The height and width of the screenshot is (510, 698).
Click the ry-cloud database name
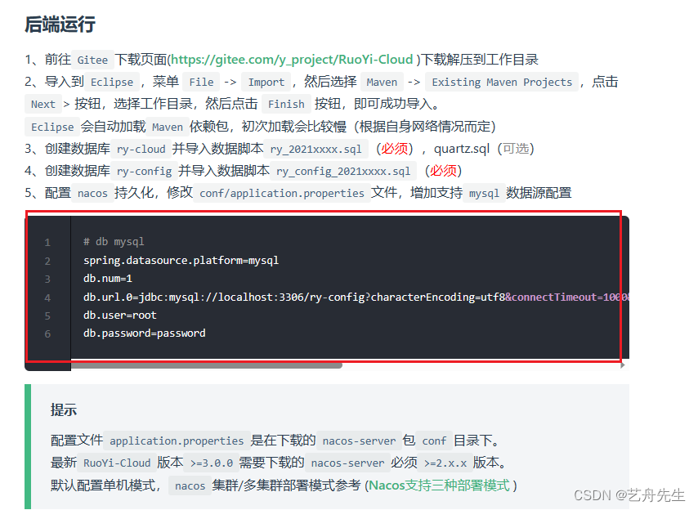click(141, 149)
